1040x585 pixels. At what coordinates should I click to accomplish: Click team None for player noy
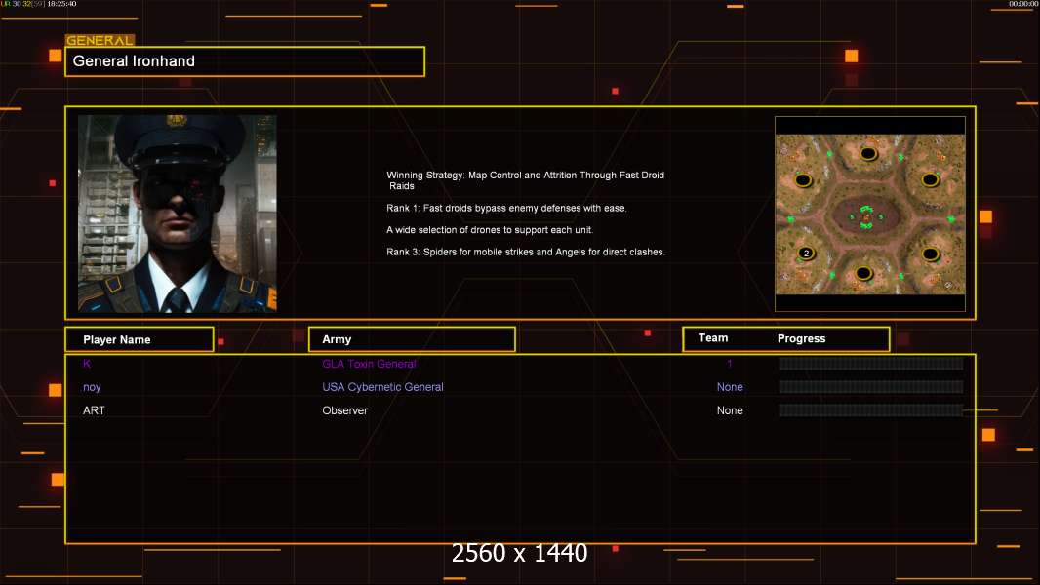pyautogui.click(x=730, y=387)
